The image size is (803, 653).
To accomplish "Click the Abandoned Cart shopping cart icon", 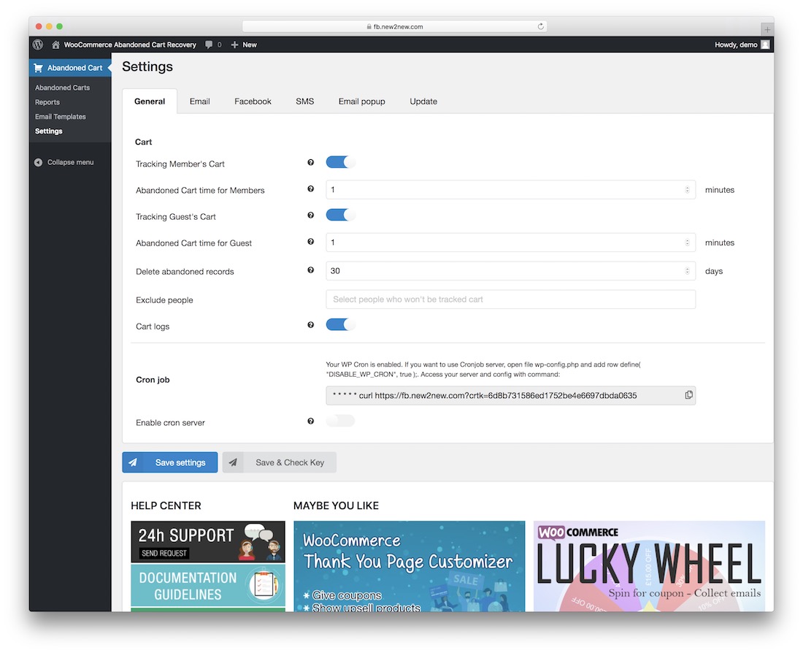I will click(39, 68).
